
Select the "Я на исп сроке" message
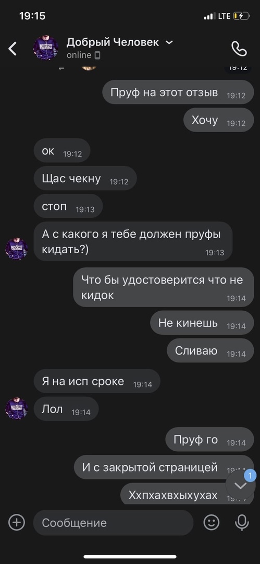pos(97,381)
